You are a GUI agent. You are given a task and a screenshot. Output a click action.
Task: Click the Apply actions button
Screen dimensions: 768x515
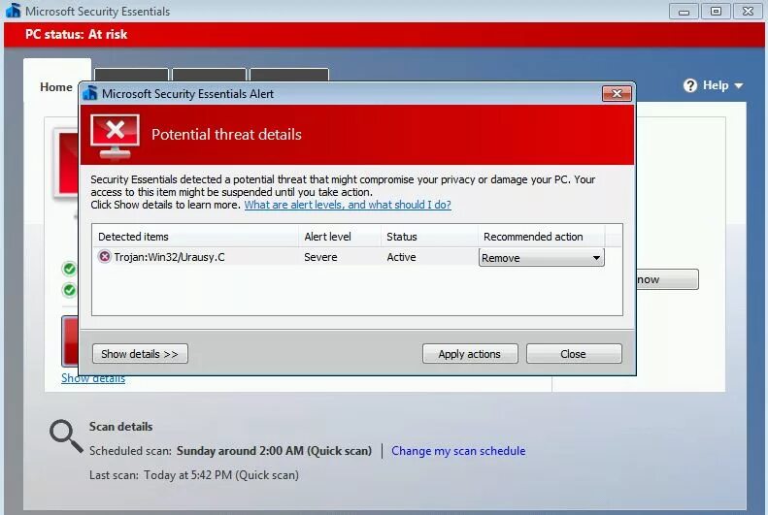click(x=470, y=354)
